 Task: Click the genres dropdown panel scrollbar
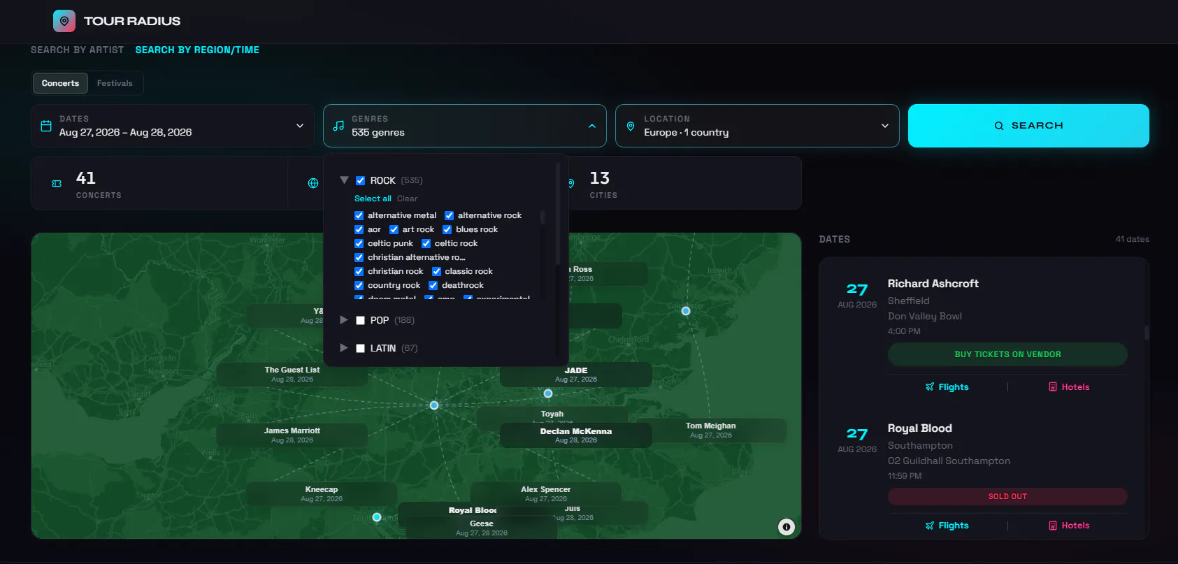(557, 213)
